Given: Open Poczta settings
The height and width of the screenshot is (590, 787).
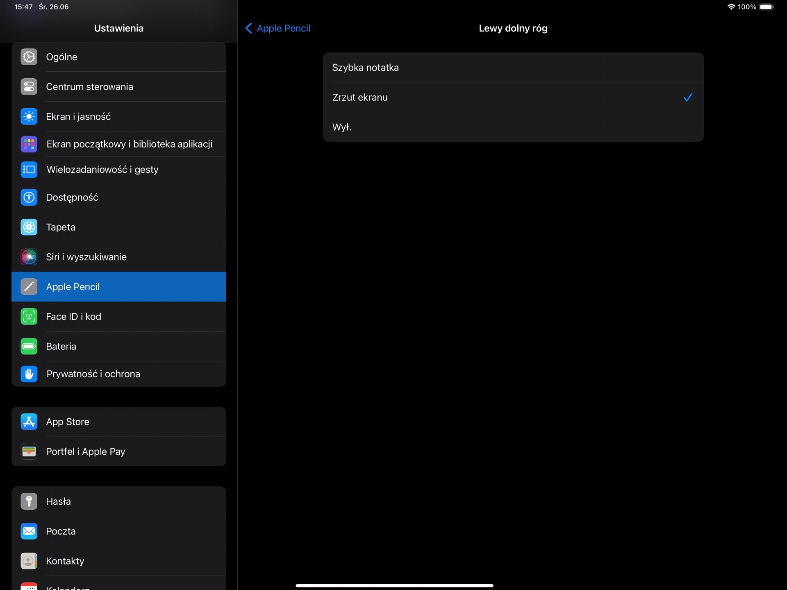Looking at the screenshot, I should click(119, 531).
